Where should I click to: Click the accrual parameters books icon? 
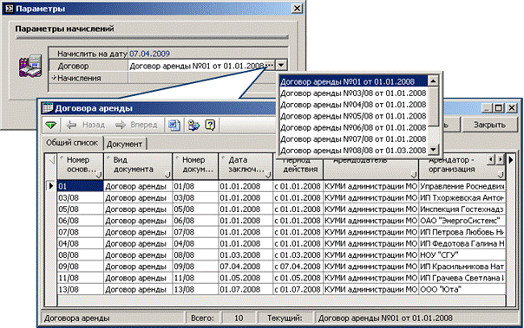30,66
